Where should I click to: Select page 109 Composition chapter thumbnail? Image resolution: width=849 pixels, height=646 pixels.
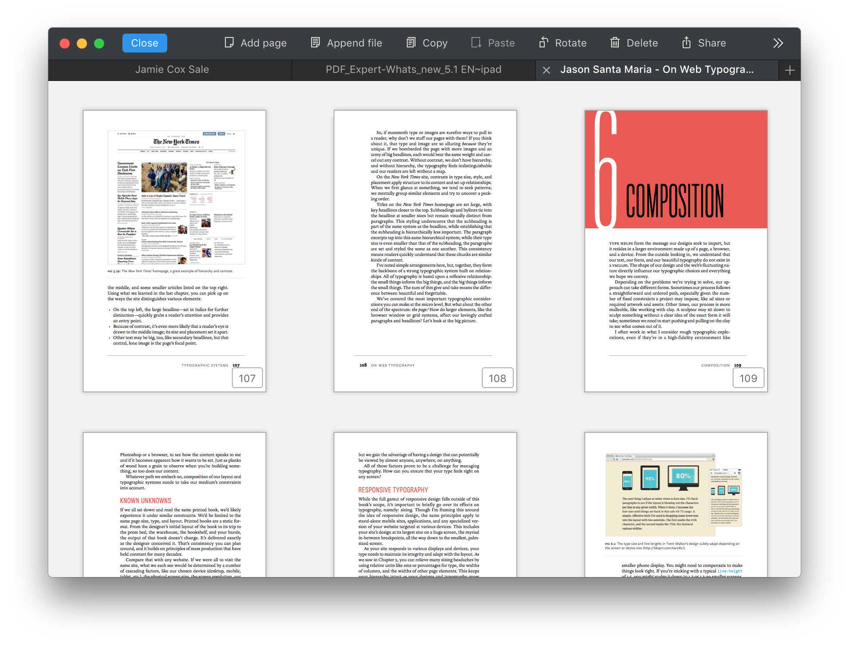coord(676,251)
